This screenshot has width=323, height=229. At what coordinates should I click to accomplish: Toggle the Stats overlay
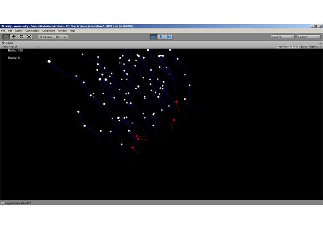pos(303,47)
